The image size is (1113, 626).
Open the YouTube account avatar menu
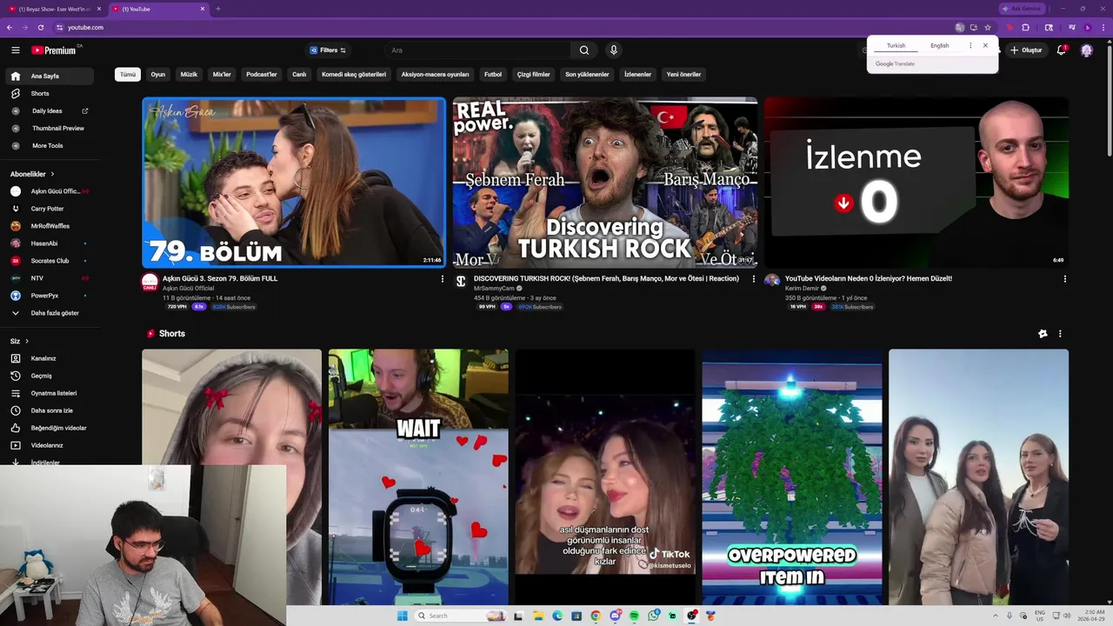tap(1086, 50)
